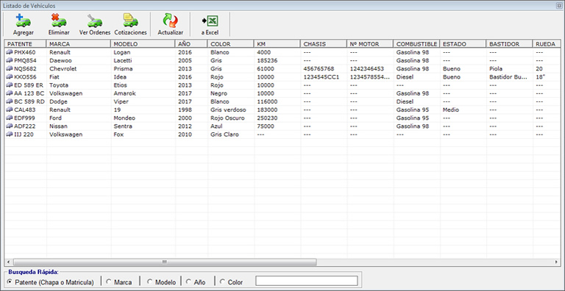Select the Marca search radio button
Image resolution: width=565 pixels, height=291 pixels.
pos(108,282)
